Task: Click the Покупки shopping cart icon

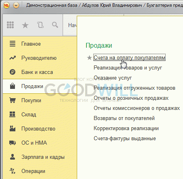Action: pos(13,100)
